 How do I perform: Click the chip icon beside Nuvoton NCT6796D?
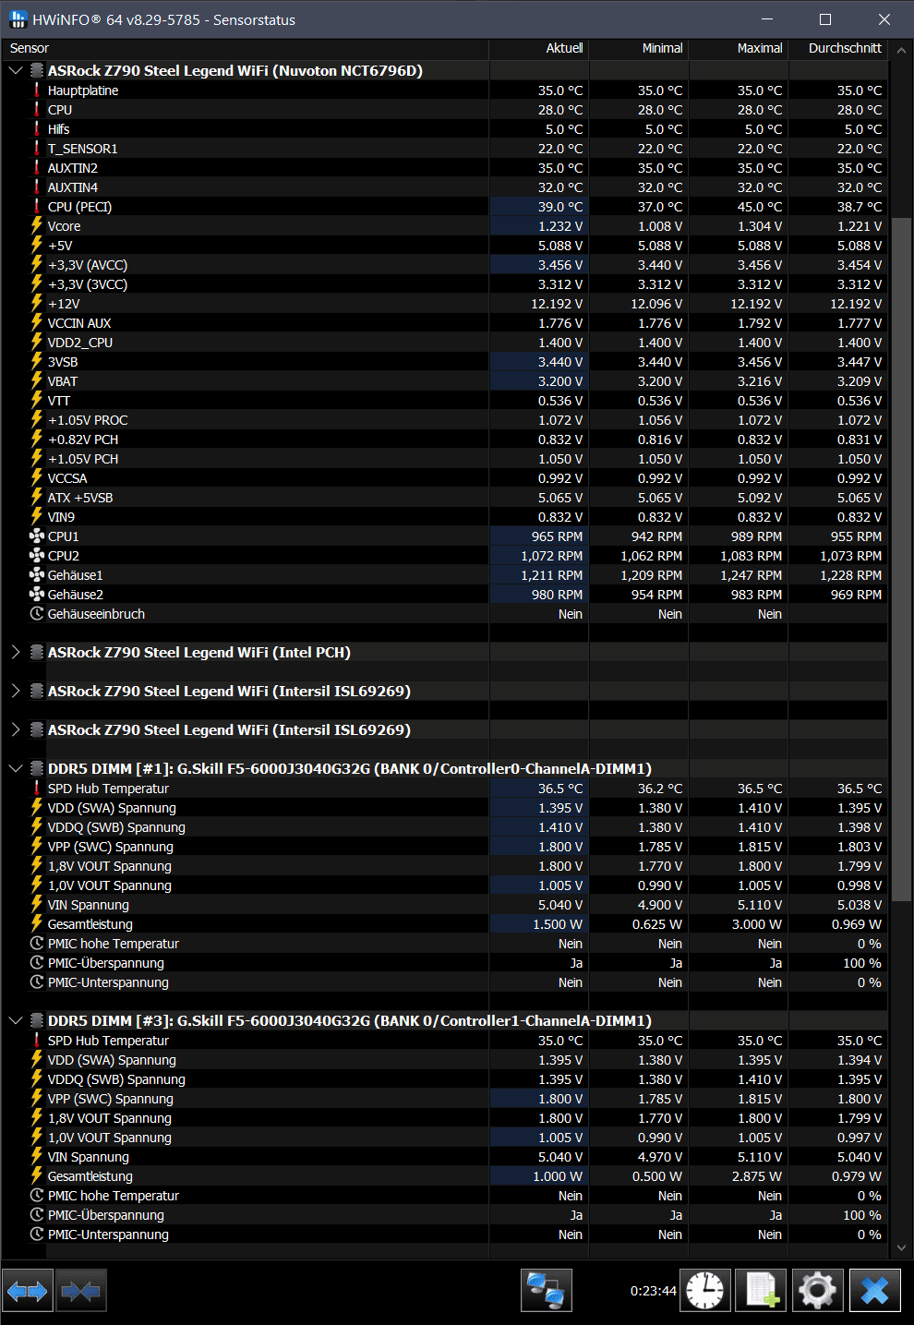click(x=37, y=71)
